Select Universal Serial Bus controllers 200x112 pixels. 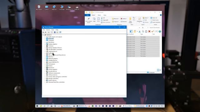click(x=56, y=82)
